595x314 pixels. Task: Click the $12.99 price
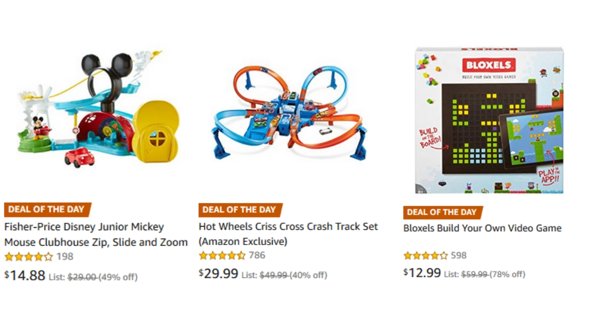(x=422, y=272)
